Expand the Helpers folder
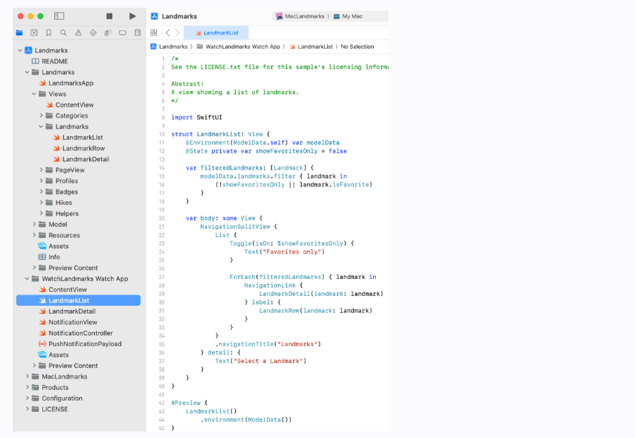 point(41,213)
